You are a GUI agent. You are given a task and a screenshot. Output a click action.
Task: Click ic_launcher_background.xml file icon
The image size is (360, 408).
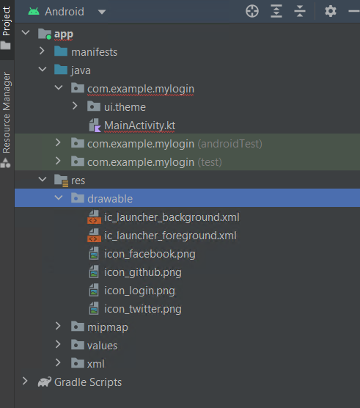coord(94,217)
